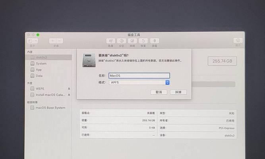Eject the WEPE external disk
The width and height of the screenshot is (265, 159).
[x=69, y=89]
